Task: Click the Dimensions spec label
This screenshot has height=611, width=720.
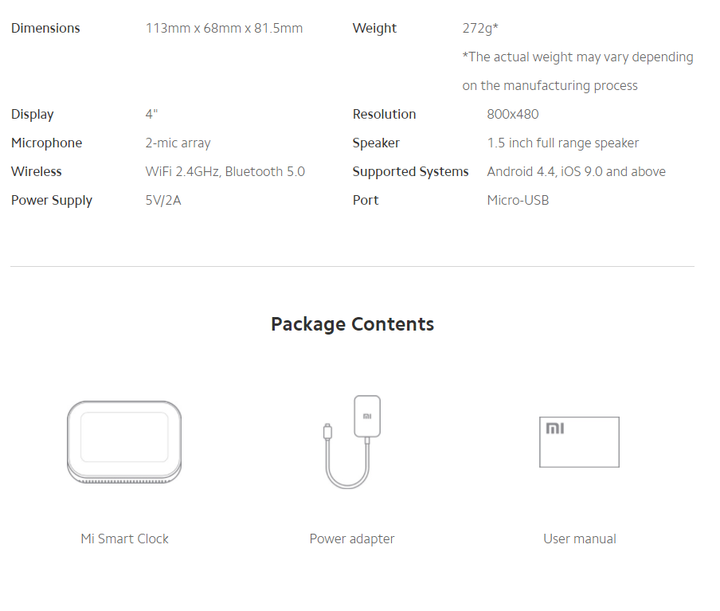Action: coord(45,29)
